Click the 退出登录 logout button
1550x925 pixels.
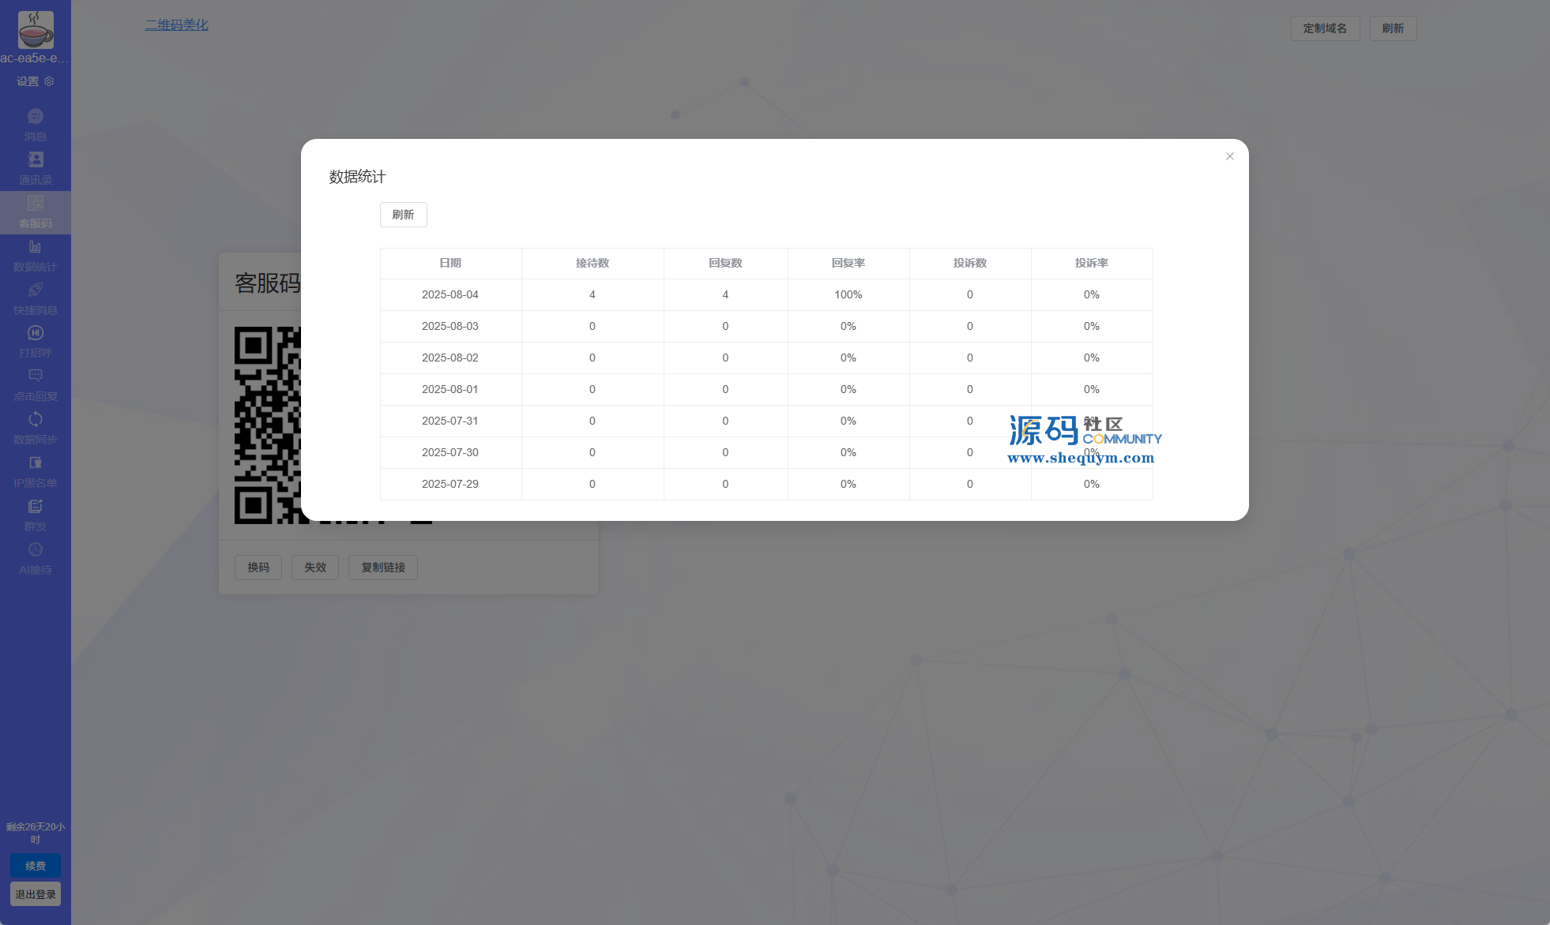coord(36,894)
